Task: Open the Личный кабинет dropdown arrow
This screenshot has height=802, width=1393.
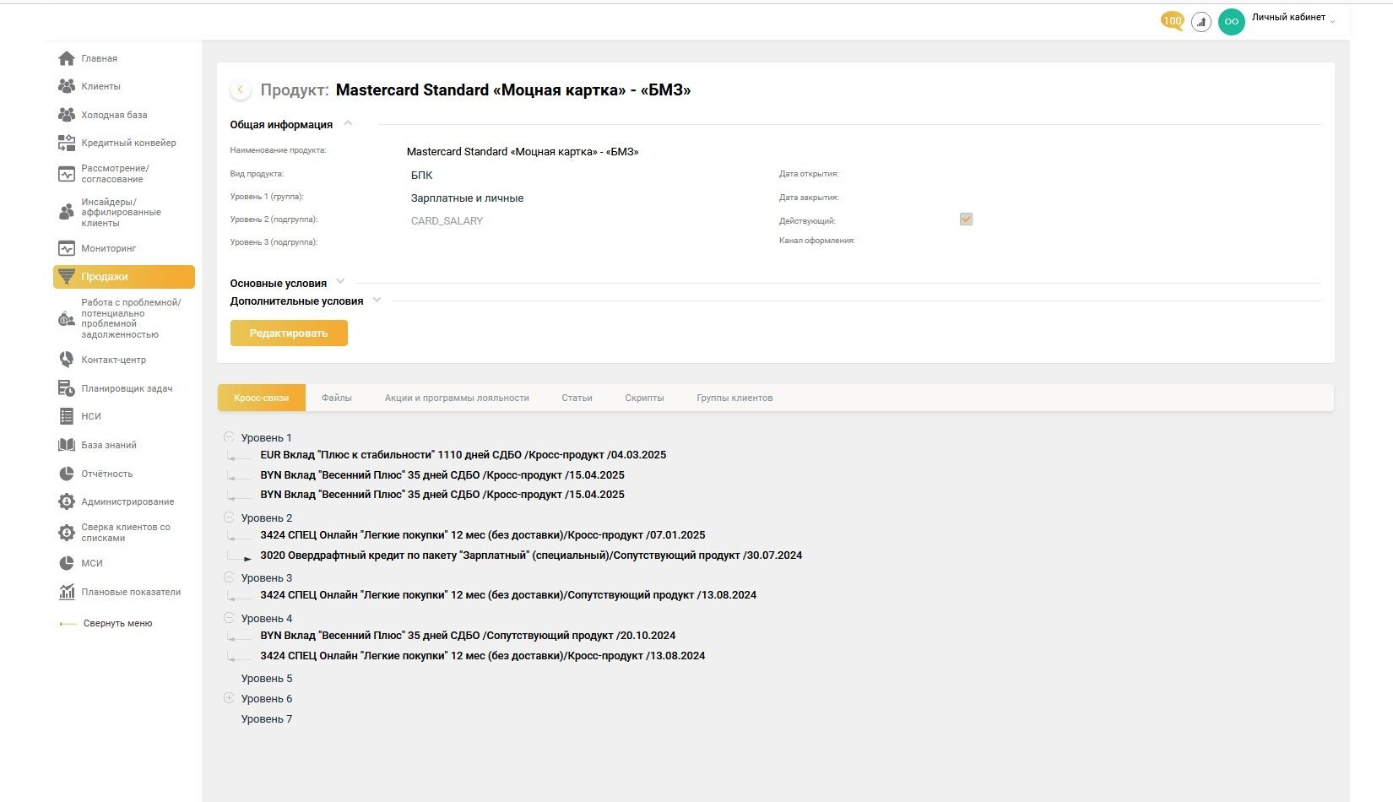Action: click(1332, 19)
